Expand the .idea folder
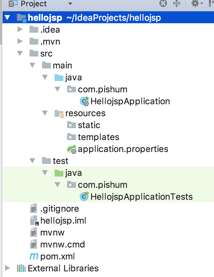Image resolution: width=214 pixels, height=277 pixels. 20,30
